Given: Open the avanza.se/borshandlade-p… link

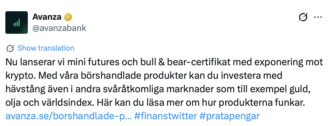Looking at the screenshot, I should point(68,116).
